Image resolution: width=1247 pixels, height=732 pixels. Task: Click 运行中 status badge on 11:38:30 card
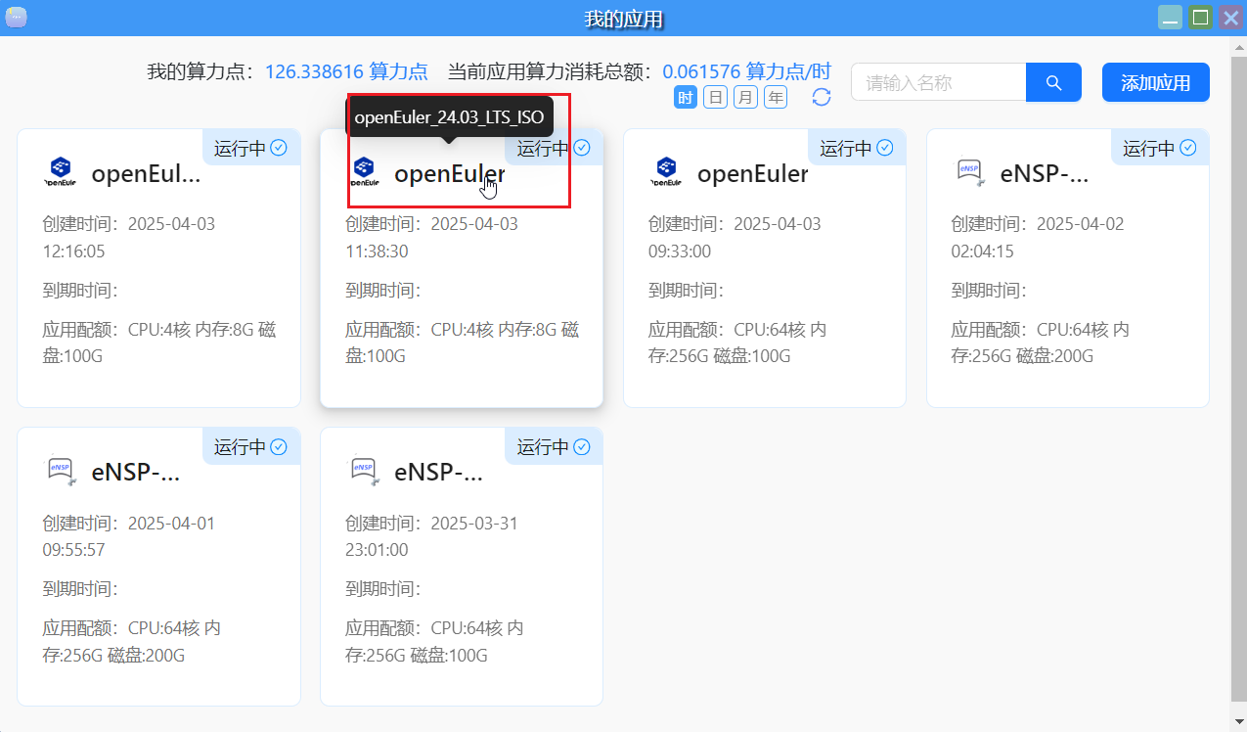click(x=554, y=148)
